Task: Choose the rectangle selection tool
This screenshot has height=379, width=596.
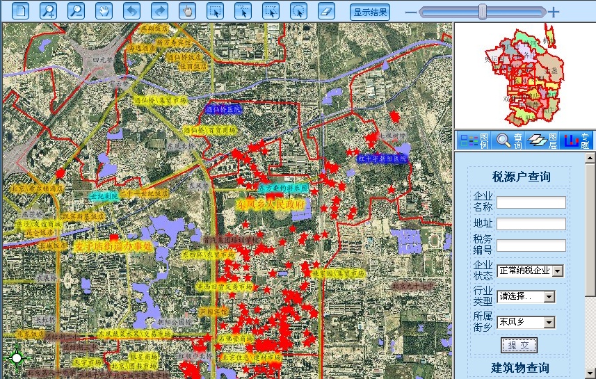Action: point(215,11)
